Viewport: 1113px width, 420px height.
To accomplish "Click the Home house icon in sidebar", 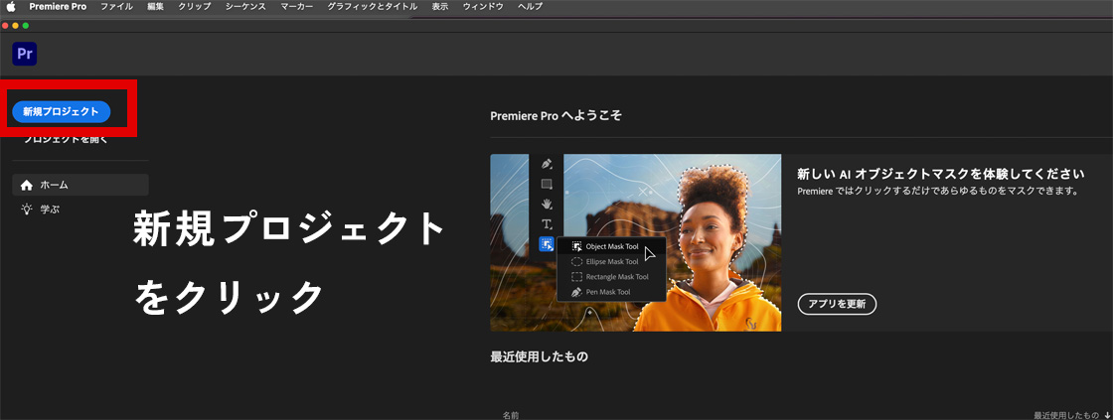I will [x=27, y=185].
